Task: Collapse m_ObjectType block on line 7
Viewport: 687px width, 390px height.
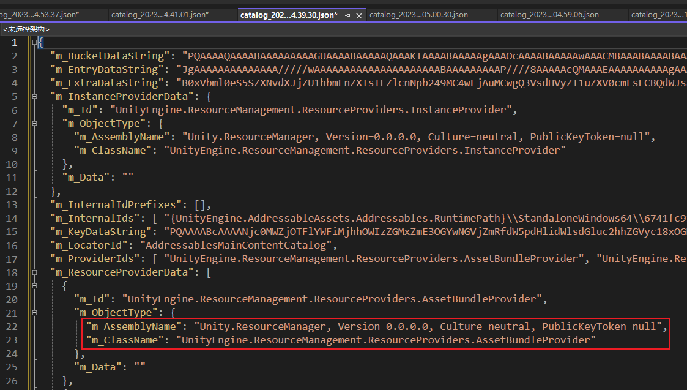Action: 34,124
